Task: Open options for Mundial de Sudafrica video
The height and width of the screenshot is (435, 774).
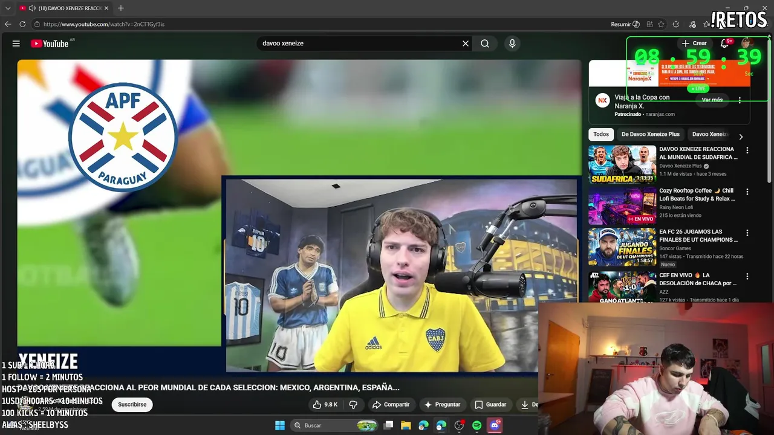Action: [x=747, y=150]
